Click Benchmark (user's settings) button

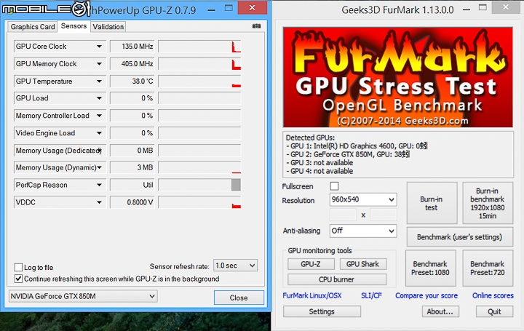459,237
